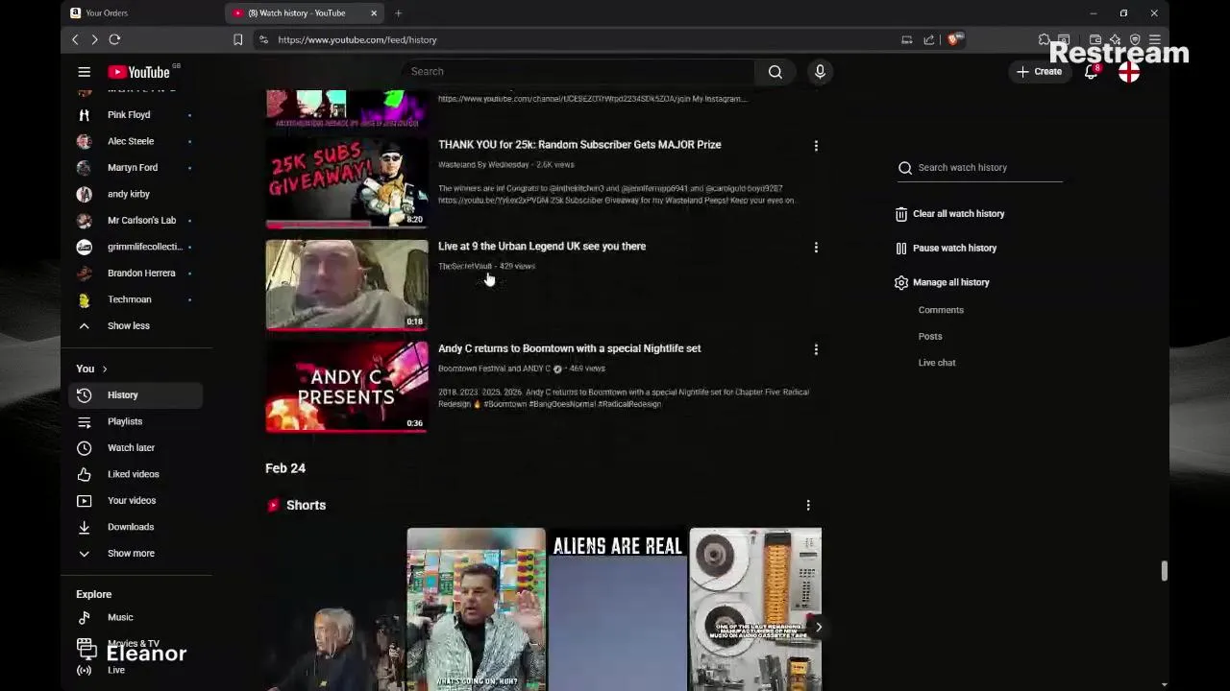Open Brandon Herrera subscription channel
The width and height of the screenshot is (1230, 691).
click(135, 273)
